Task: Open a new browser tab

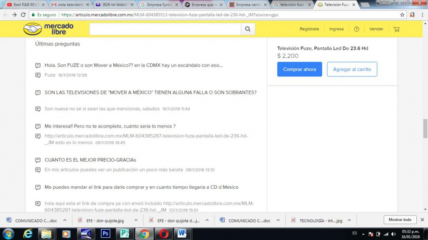Action: 365,5
